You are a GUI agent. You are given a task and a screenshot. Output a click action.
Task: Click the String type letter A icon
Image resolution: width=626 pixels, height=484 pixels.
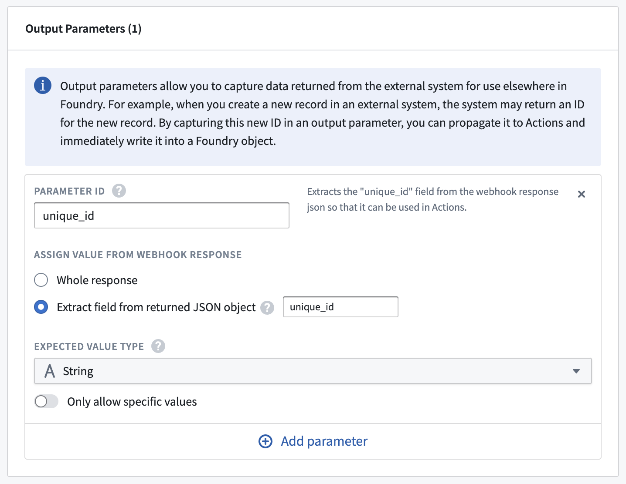click(x=50, y=371)
